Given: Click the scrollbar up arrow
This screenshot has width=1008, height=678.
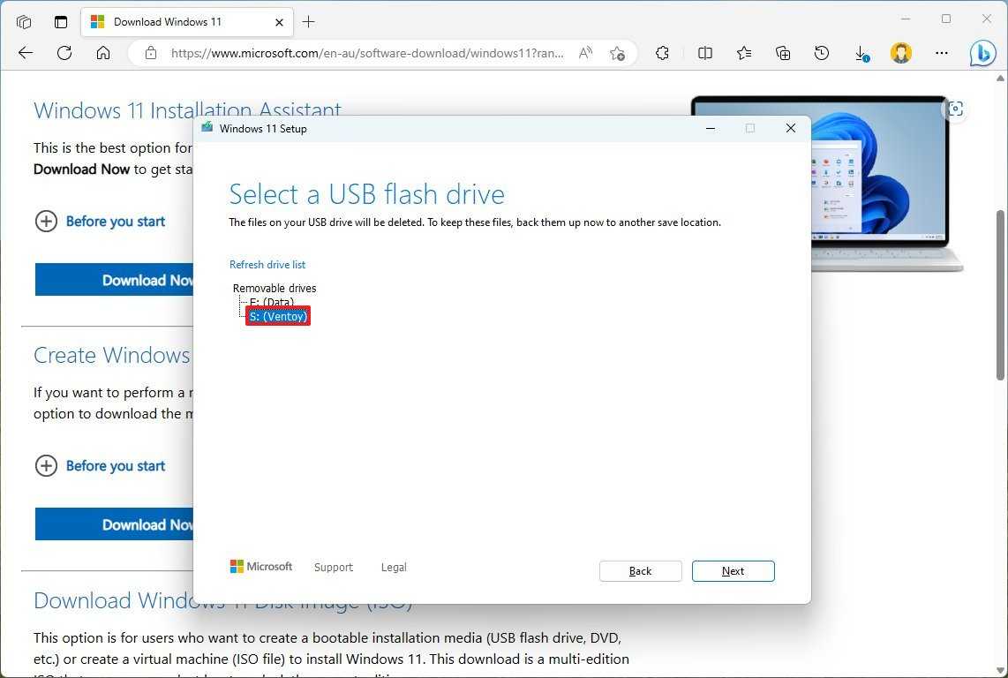Looking at the screenshot, I should click(x=1000, y=79).
